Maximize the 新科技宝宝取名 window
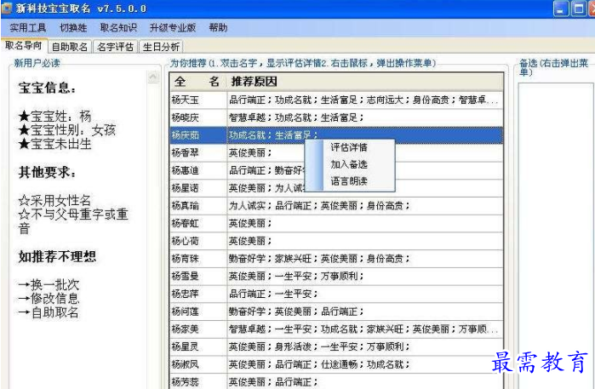 click(579, 9)
